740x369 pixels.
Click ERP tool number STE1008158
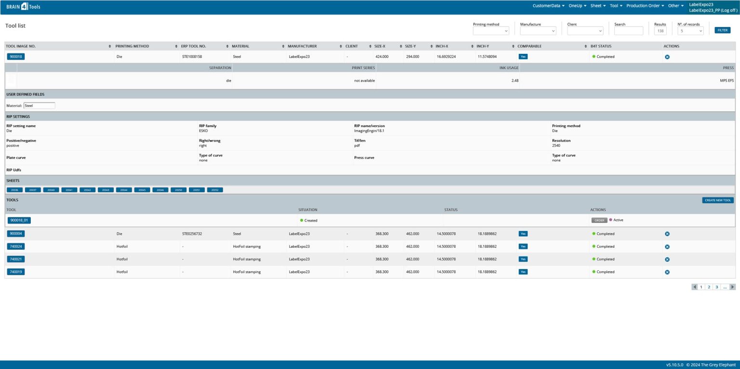(x=192, y=57)
